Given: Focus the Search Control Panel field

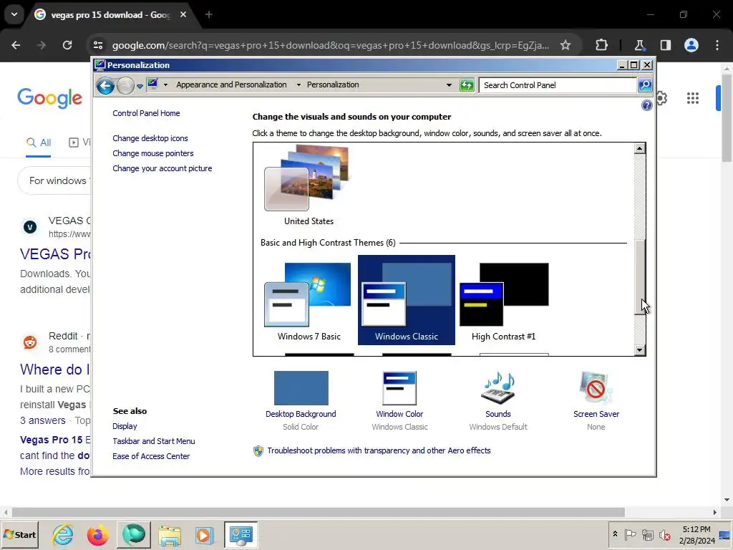Looking at the screenshot, I should (558, 85).
